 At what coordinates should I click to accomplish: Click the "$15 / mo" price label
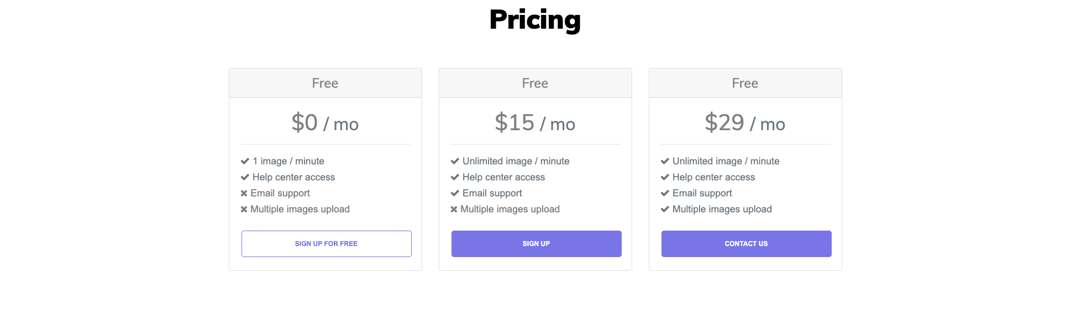(x=535, y=123)
